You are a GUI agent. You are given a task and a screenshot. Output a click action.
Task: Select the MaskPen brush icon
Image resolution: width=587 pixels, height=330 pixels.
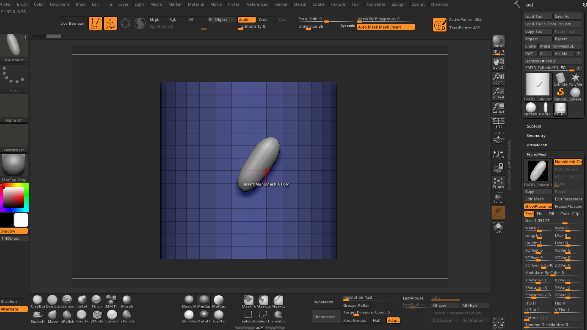coord(248,301)
